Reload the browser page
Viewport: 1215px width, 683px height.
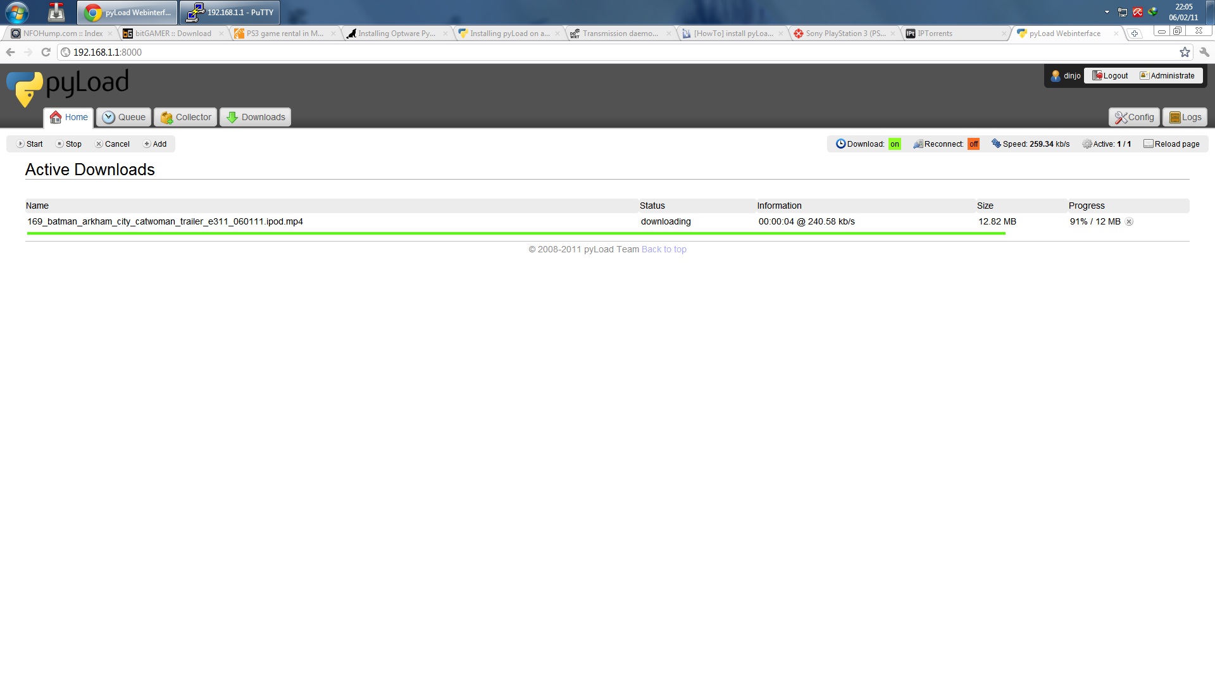click(46, 52)
